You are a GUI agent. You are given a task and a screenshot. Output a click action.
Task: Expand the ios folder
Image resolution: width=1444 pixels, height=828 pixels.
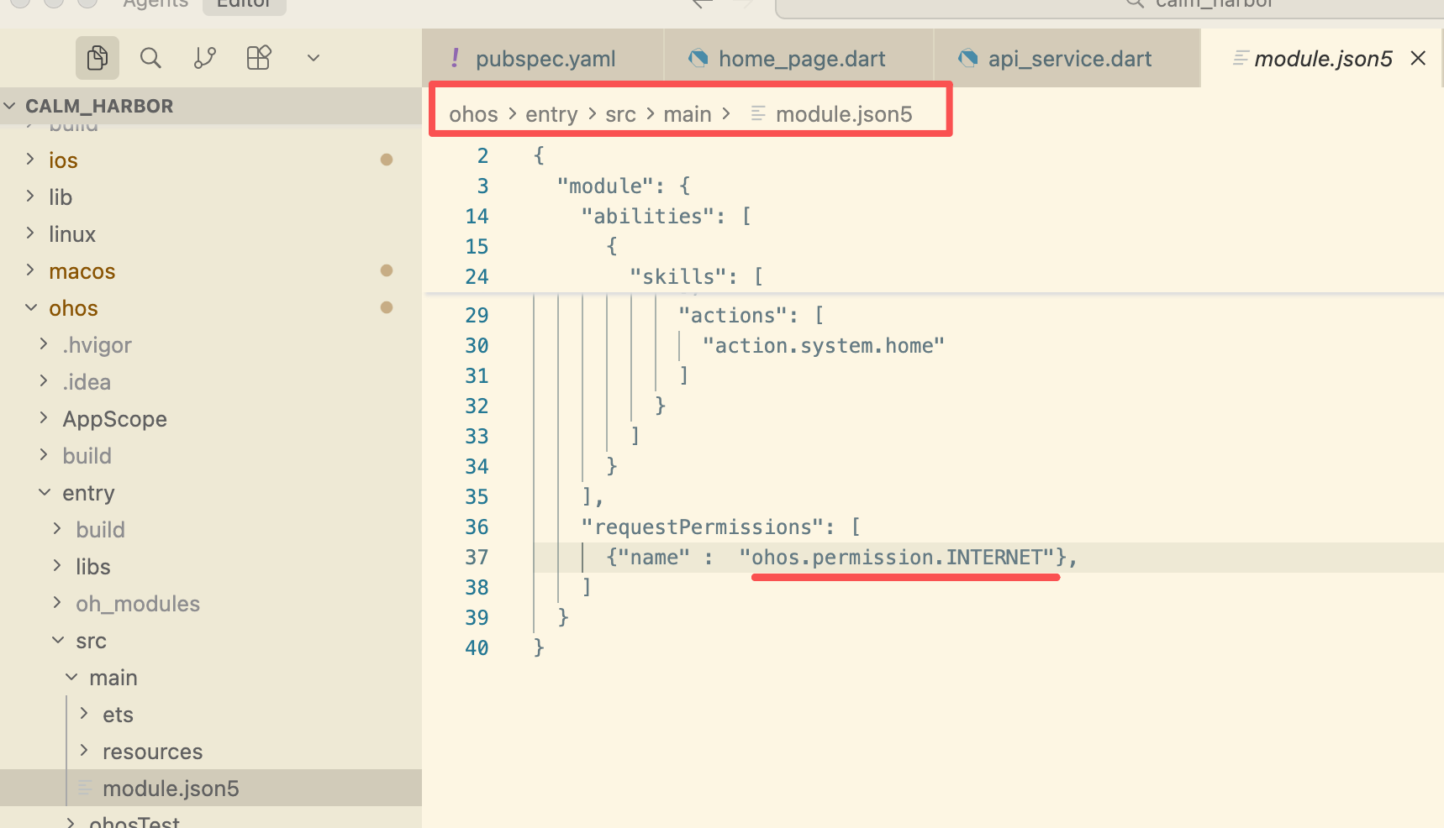211,160
